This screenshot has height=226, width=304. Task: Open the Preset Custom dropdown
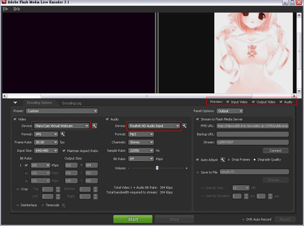(x=62, y=111)
